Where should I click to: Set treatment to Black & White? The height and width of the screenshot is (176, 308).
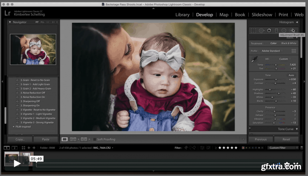pyautogui.click(x=289, y=43)
